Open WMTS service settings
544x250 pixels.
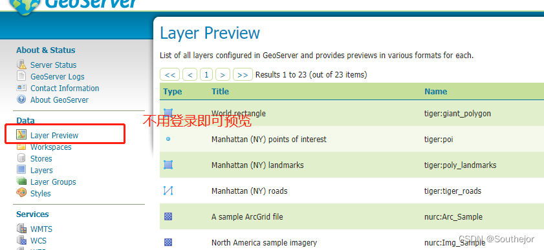click(41, 229)
